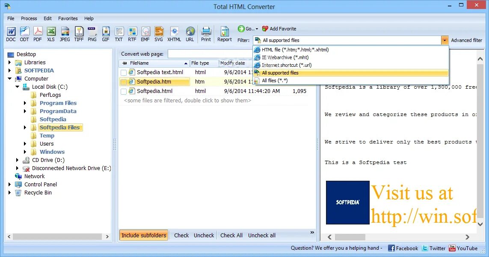489x257 pixels.
Task: Check the Softpedia text.html checkbox
Action: tap(124, 72)
